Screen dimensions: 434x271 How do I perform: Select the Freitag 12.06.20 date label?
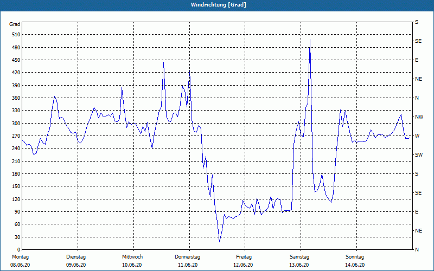pos(243,261)
